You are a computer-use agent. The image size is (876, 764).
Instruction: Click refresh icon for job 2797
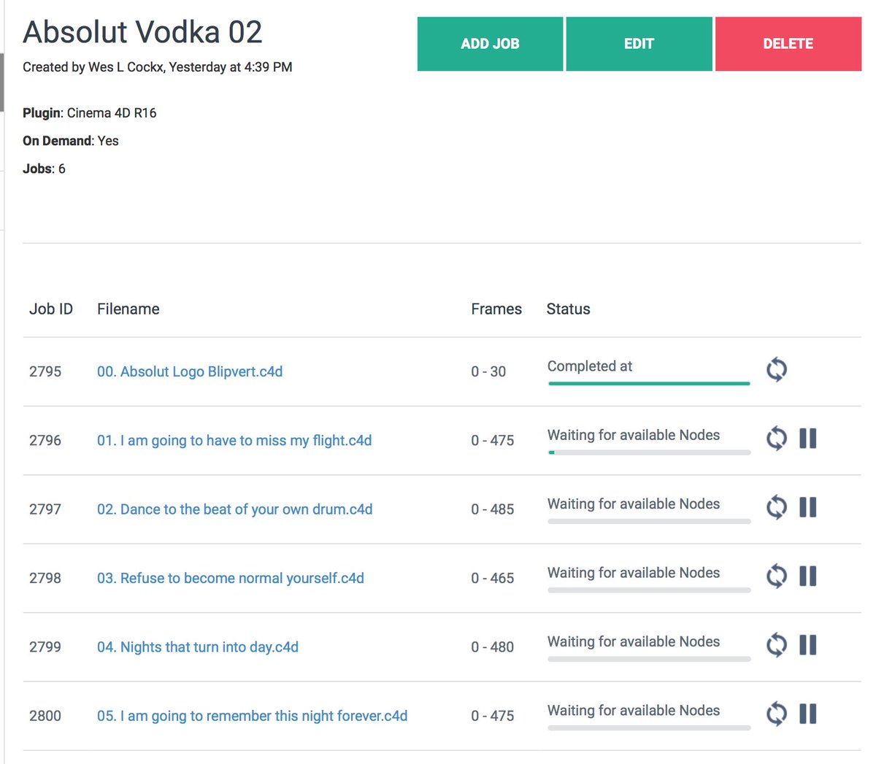pos(777,507)
